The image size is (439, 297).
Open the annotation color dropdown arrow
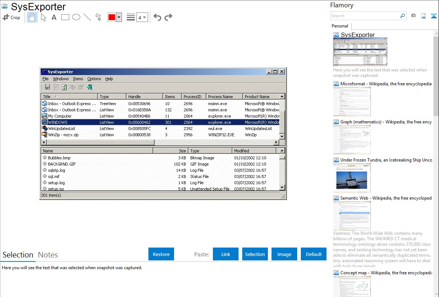[x=119, y=17]
